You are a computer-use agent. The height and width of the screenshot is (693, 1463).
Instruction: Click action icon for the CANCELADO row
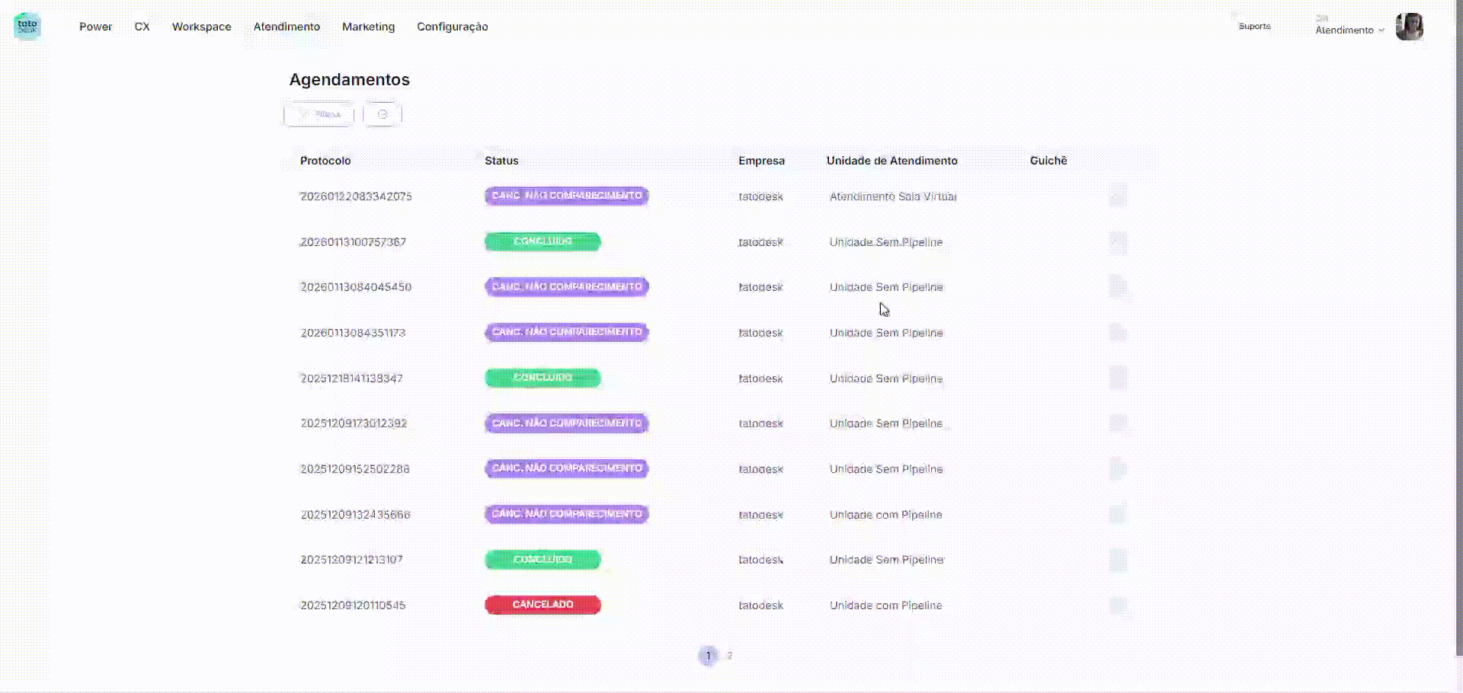click(x=1117, y=605)
